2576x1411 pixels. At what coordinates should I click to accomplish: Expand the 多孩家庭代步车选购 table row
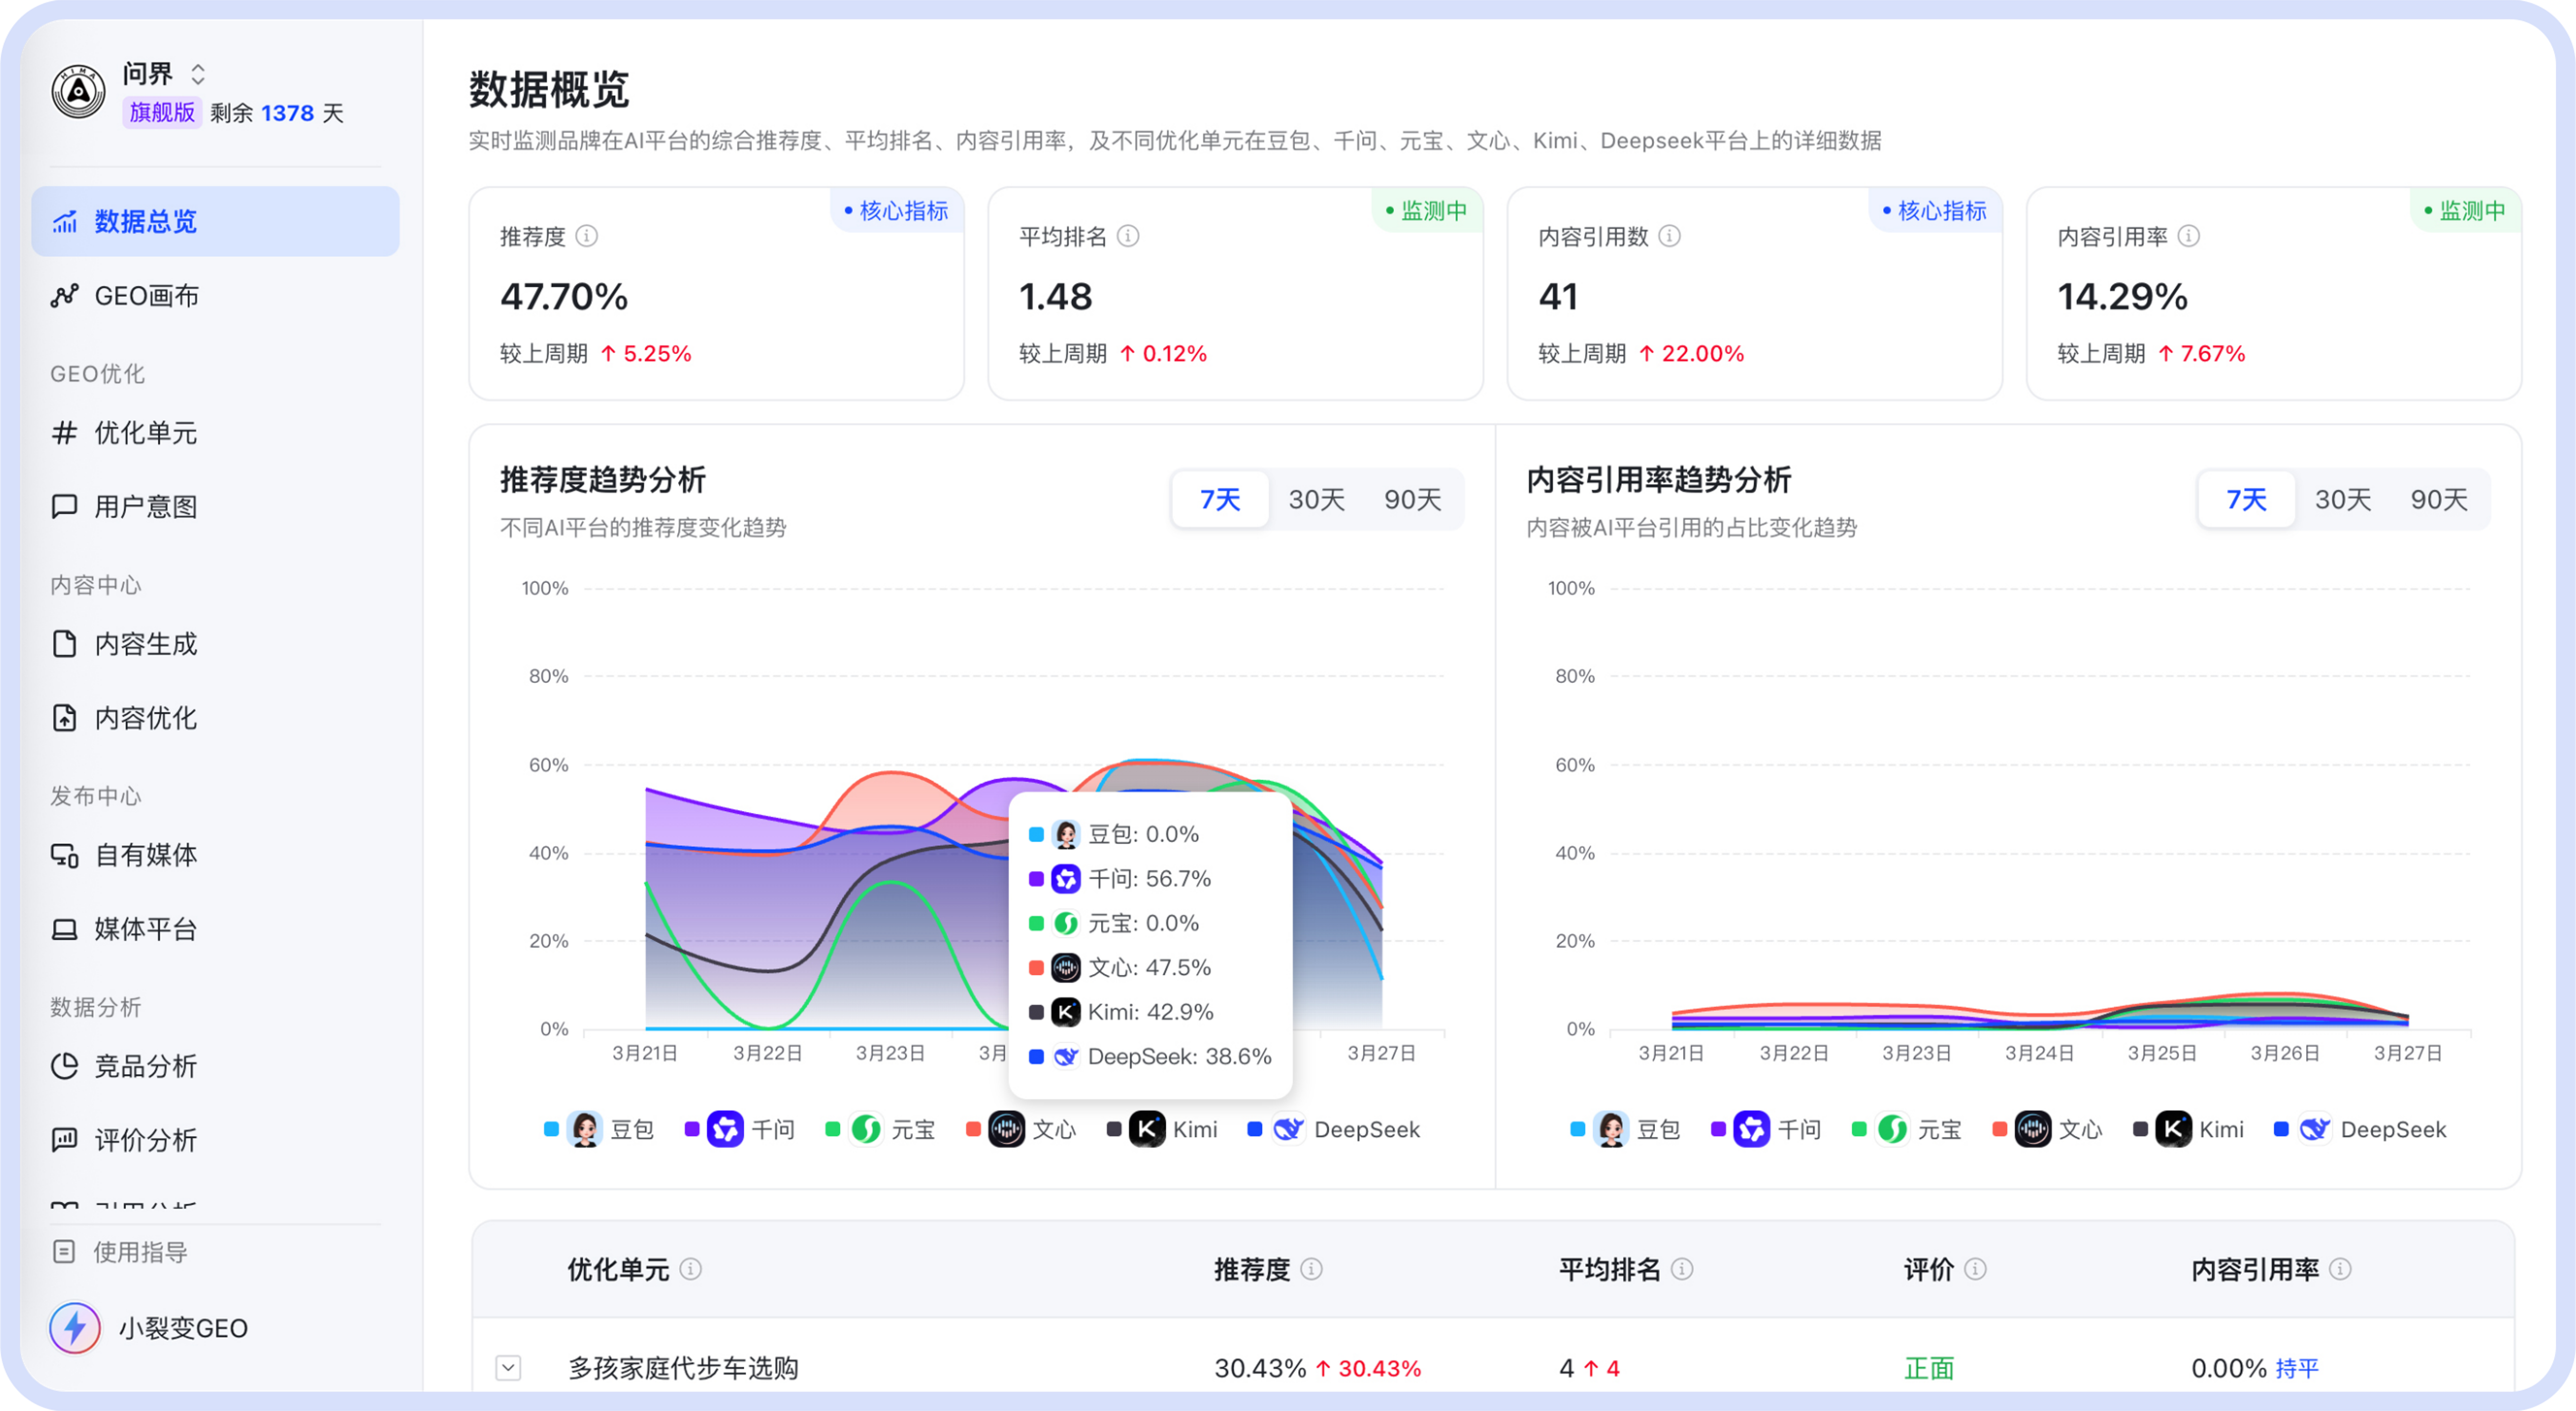click(x=509, y=1368)
